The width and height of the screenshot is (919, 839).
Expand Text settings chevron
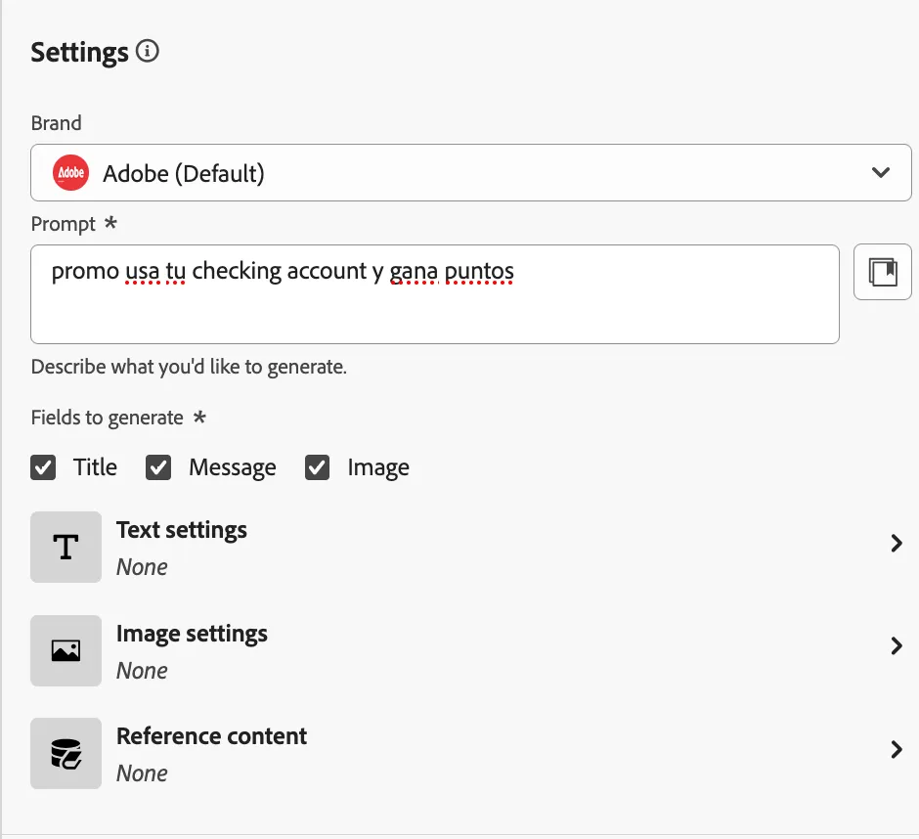pos(897,543)
